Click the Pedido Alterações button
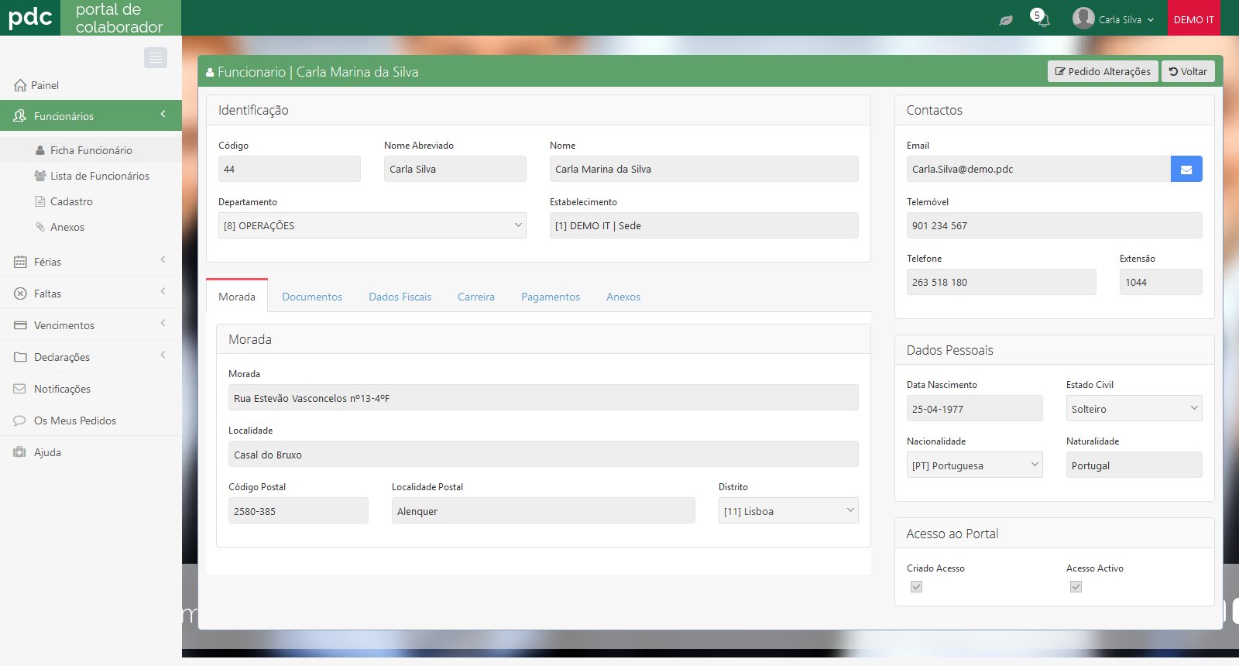The height and width of the screenshot is (666, 1239). 1103,71
